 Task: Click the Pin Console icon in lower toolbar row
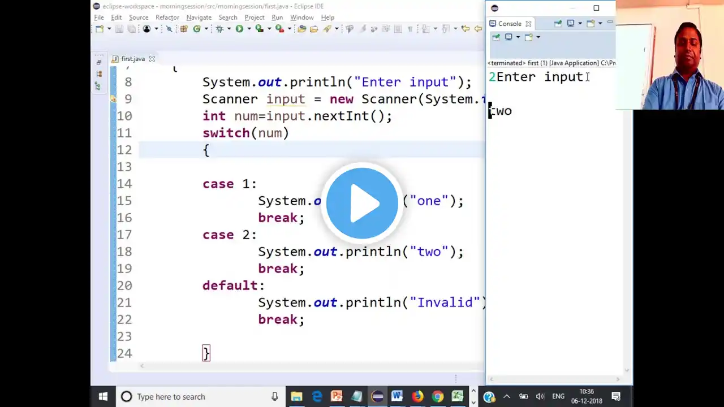[496, 37]
